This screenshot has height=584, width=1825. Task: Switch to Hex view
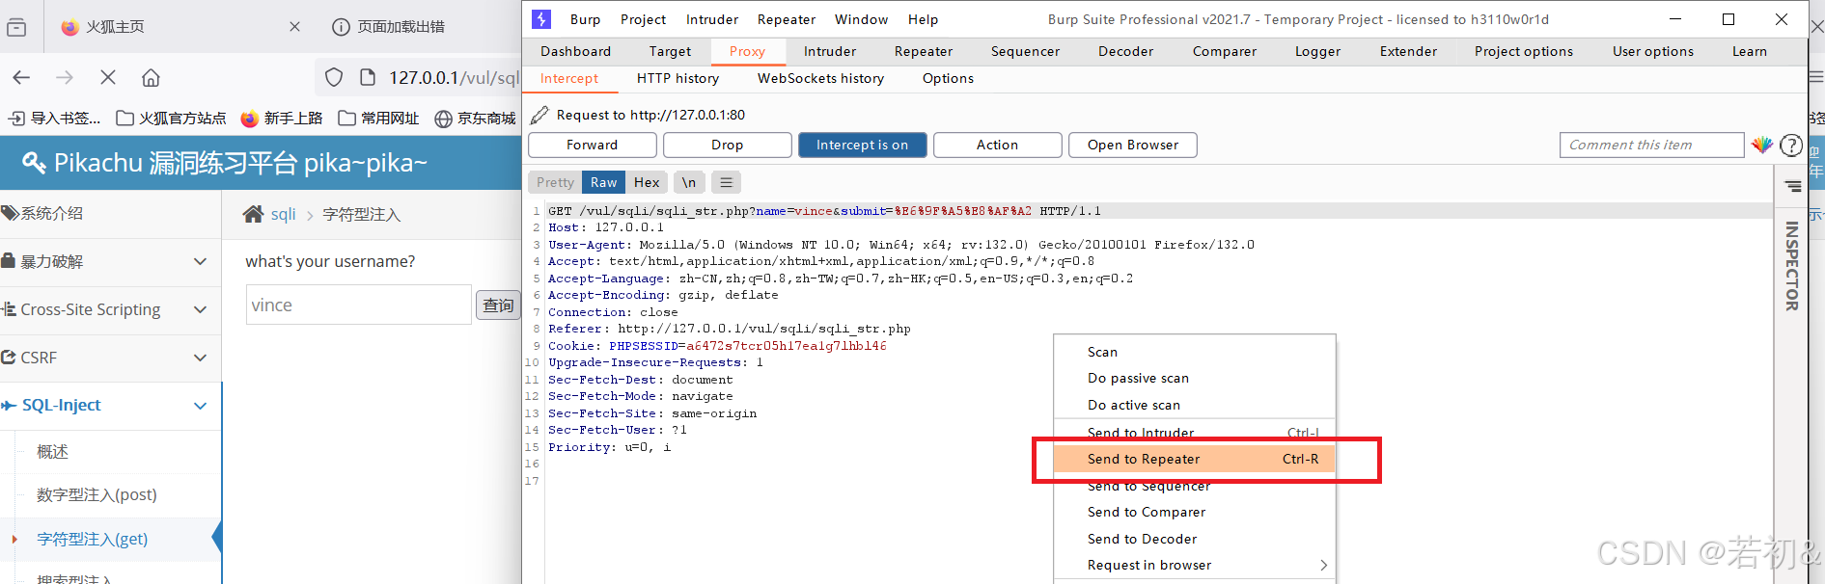click(x=647, y=182)
